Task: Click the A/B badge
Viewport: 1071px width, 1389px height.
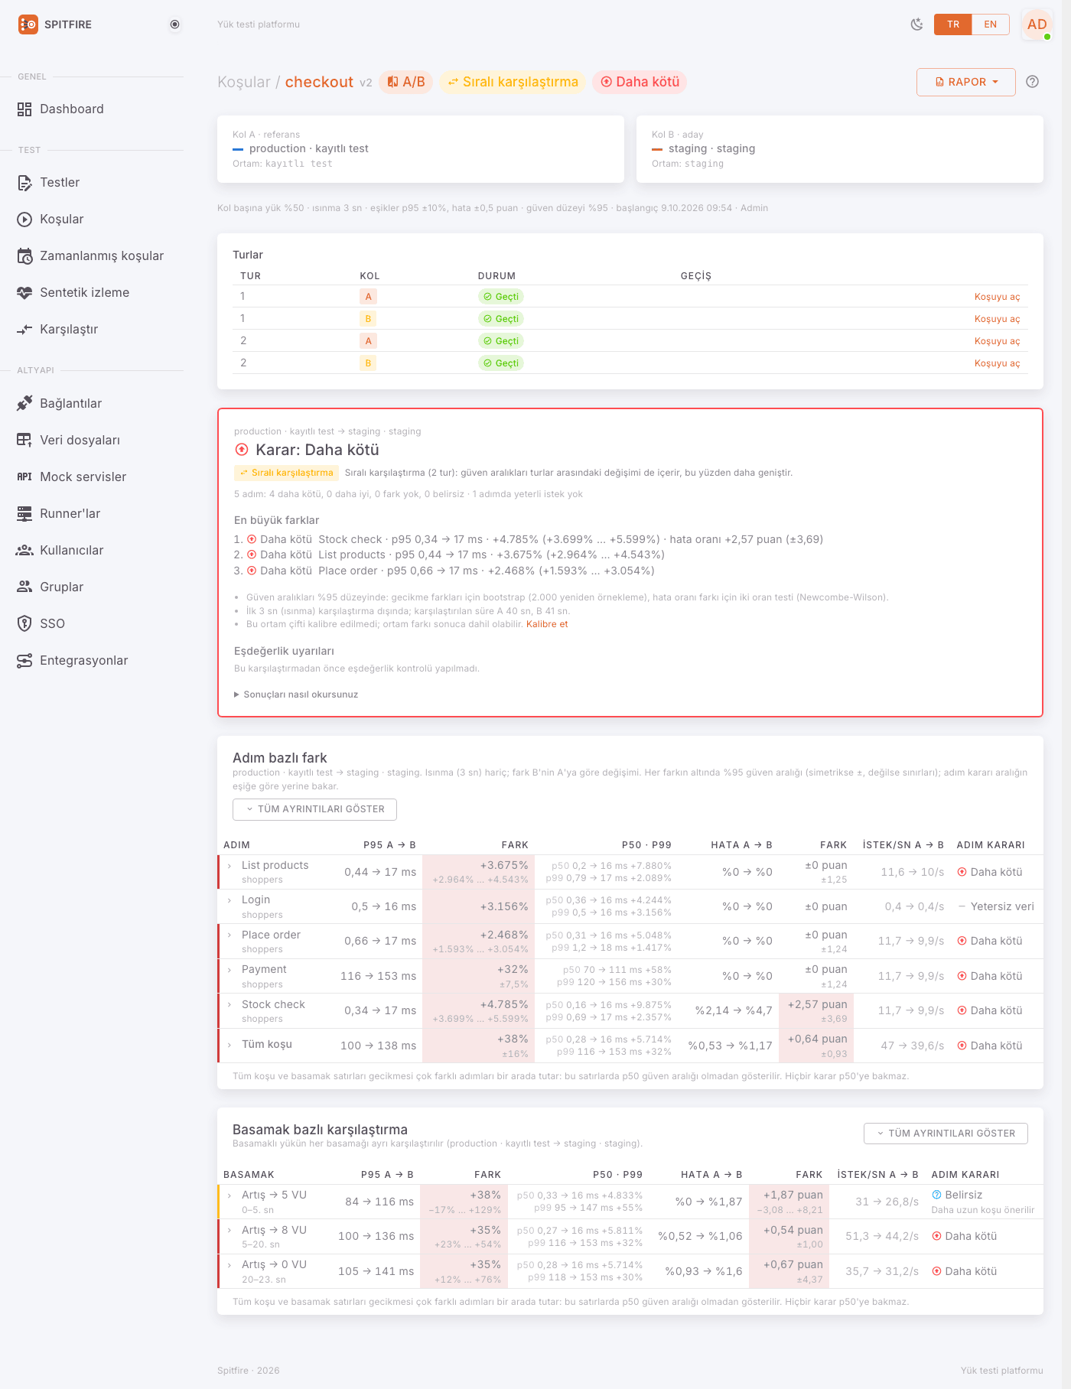Action: pos(405,82)
